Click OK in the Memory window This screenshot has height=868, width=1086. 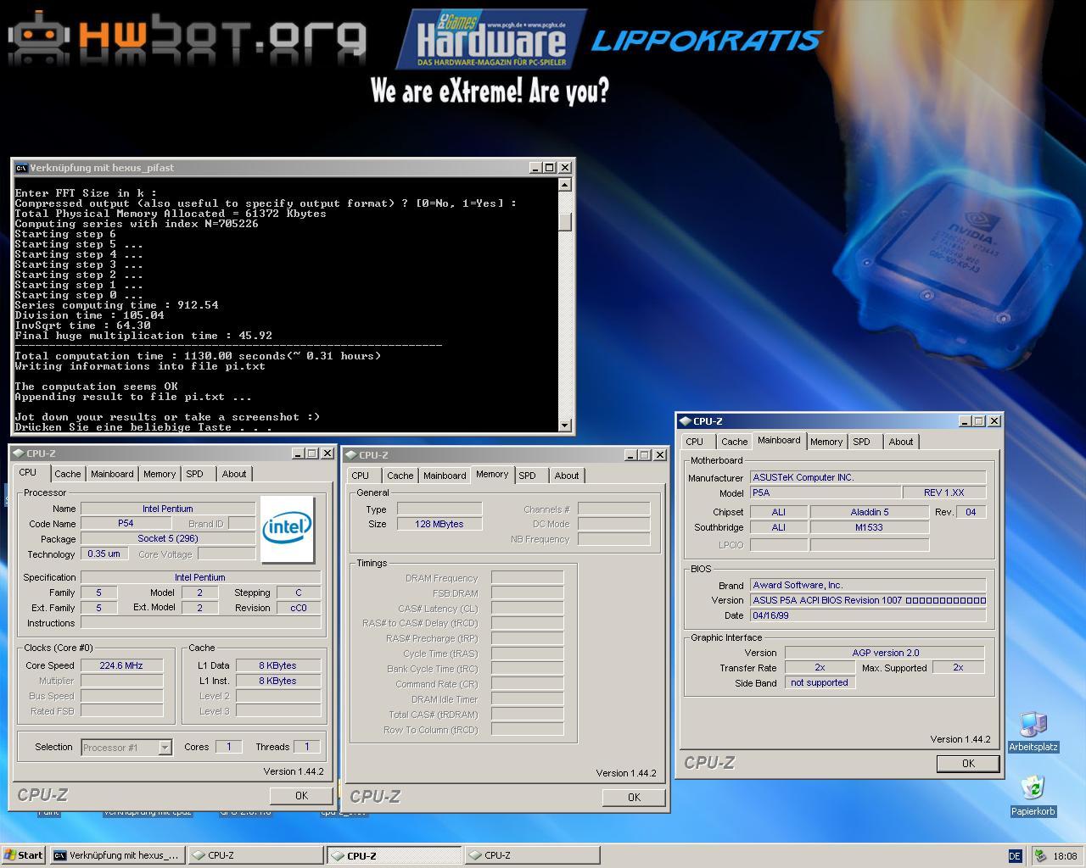click(x=634, y=798)
